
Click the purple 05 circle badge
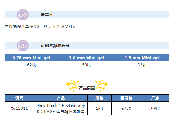(x=23, y=46)
